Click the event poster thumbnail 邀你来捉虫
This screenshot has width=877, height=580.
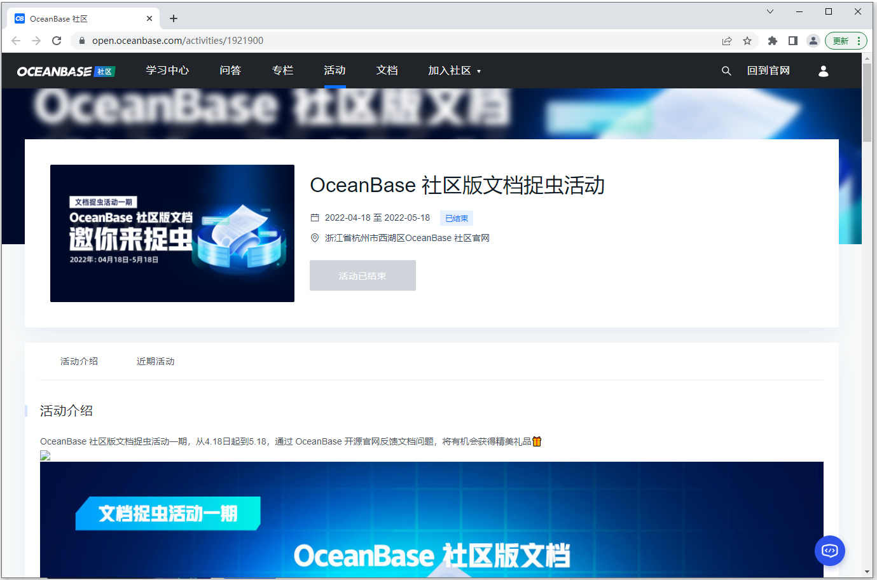[172, 233]
